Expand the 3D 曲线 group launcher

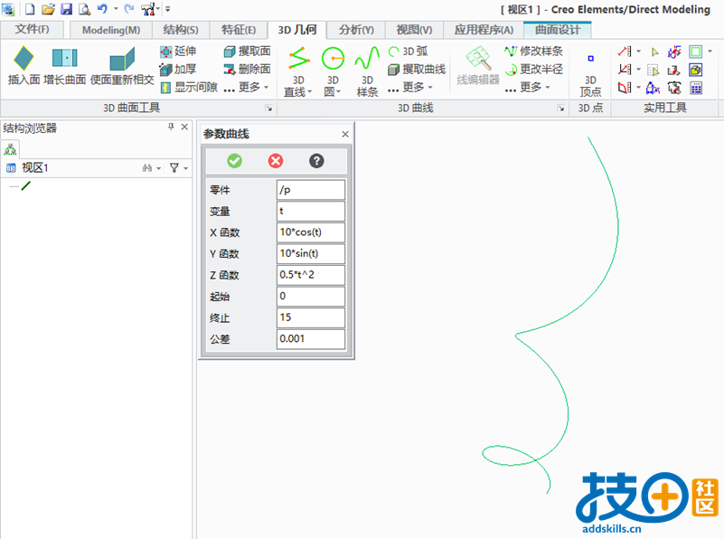pos(560,109)
